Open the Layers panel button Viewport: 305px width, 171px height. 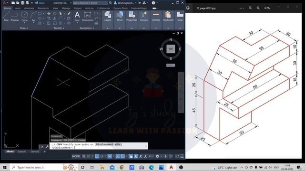[x=108, y=16]
